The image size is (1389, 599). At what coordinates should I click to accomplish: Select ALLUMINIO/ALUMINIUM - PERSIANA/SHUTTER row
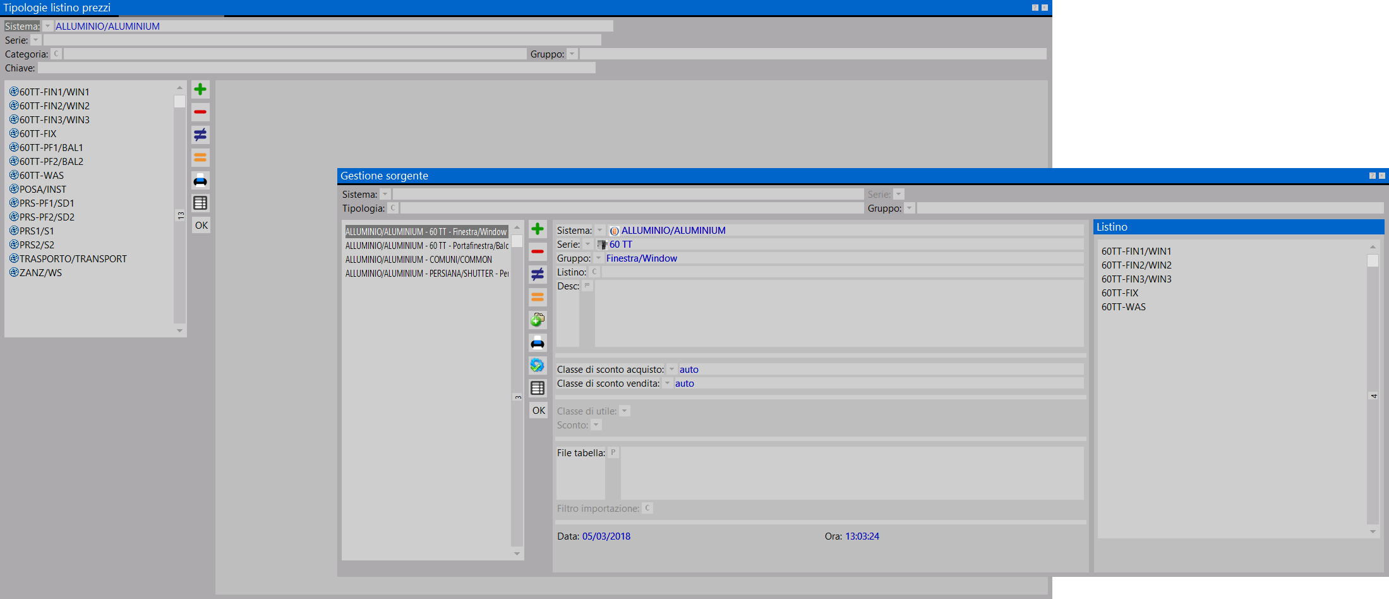point(426,274)
